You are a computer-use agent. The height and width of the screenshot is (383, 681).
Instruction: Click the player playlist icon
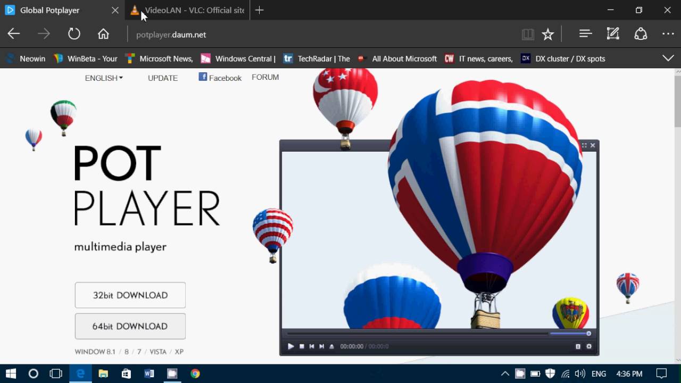(x=578, y=346)
